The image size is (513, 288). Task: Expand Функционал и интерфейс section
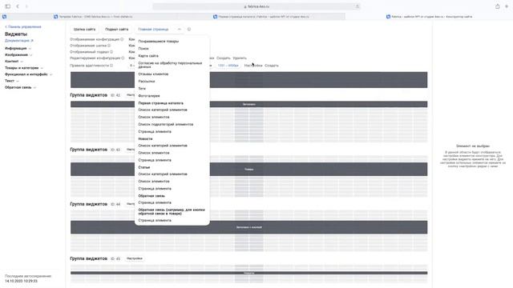[29, 74]
